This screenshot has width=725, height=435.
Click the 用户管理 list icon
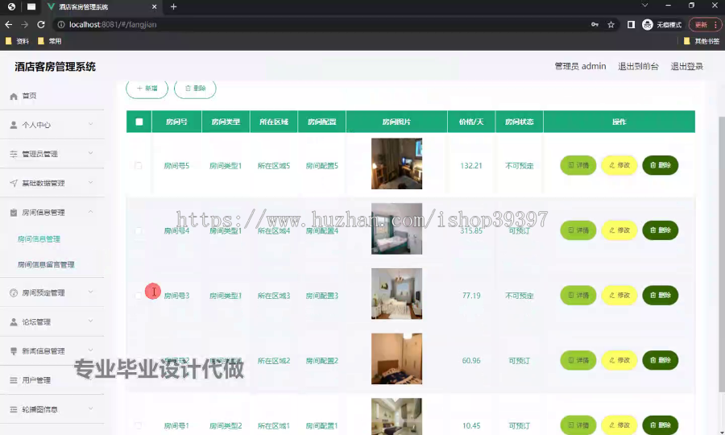tap(14, 380)
